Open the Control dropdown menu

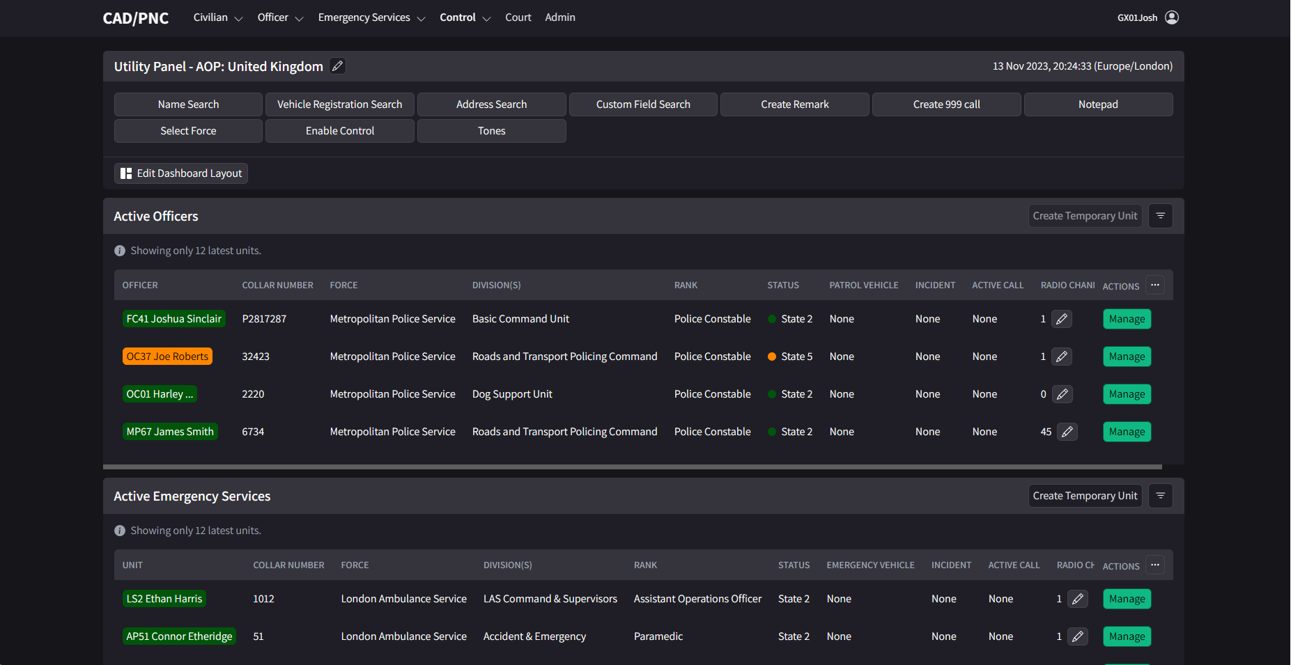(x=465, y=17)
